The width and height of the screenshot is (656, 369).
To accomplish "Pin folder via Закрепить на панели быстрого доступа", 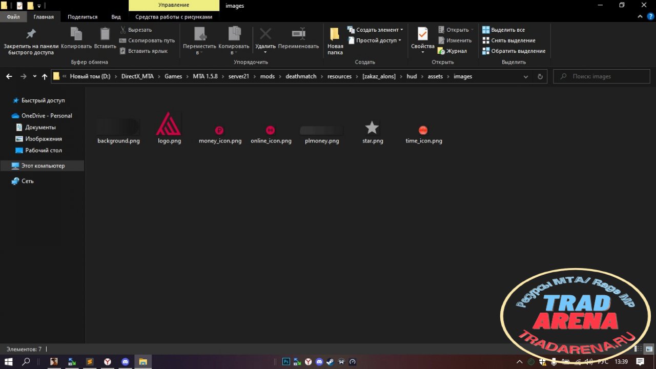I will point(31,41).
